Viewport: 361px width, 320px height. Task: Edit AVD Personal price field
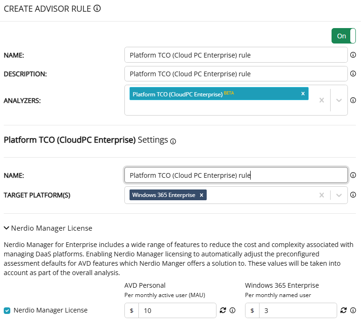coord(177,311)
